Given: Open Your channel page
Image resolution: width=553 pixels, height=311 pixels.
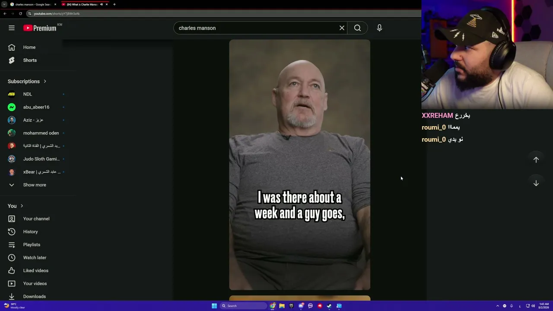Looking at the screenshot, I should (37, 219).
